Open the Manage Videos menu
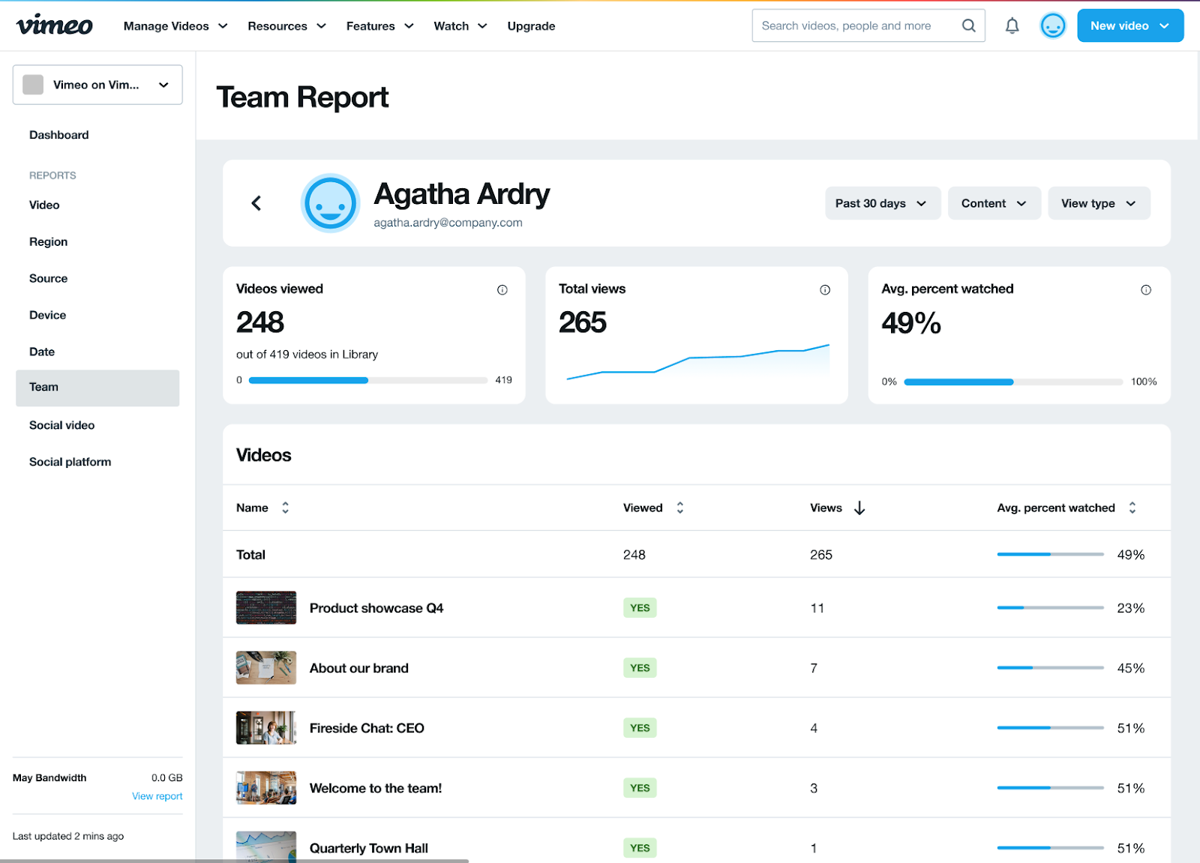The height and width of the screenshot is (863, 1200). pyautogui.click(x=175, y=26)
